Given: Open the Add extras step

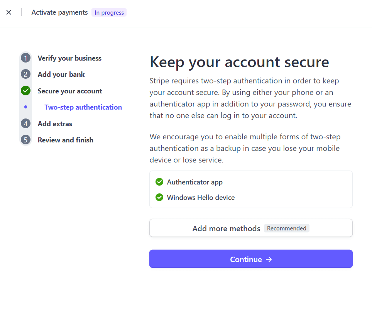Looking at the screenshot, I should point(55,124).
